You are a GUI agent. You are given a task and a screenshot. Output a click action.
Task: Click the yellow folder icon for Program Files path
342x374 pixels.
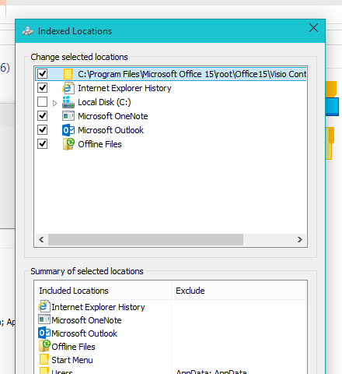tap(68, 74)
